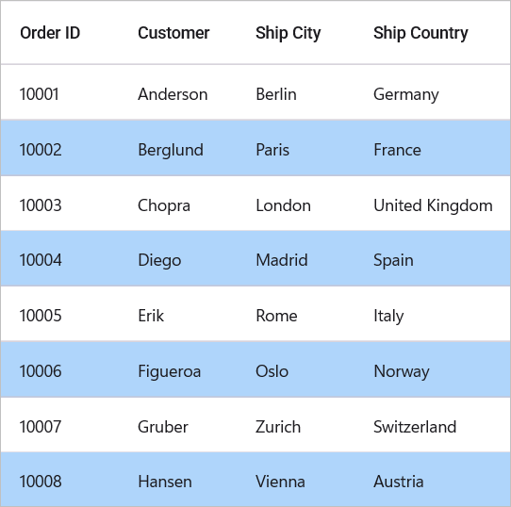The height and width of the screenshot is (507, 511).
Task: Click the United Kingdom cell
Action: point(433,206)
